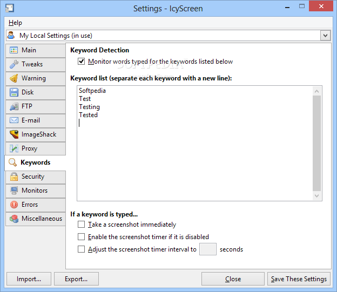Click the Security padlock icon
This screenshot has width=337, height=292.
pyautogui.click(x=14, y=176)
